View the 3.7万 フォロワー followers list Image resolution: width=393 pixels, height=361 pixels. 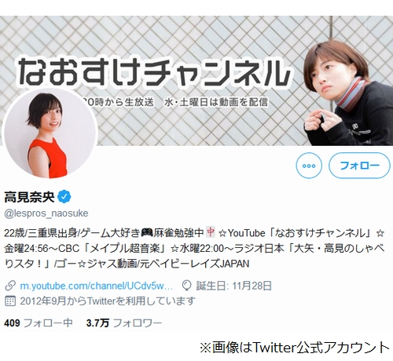pos(124,323)
